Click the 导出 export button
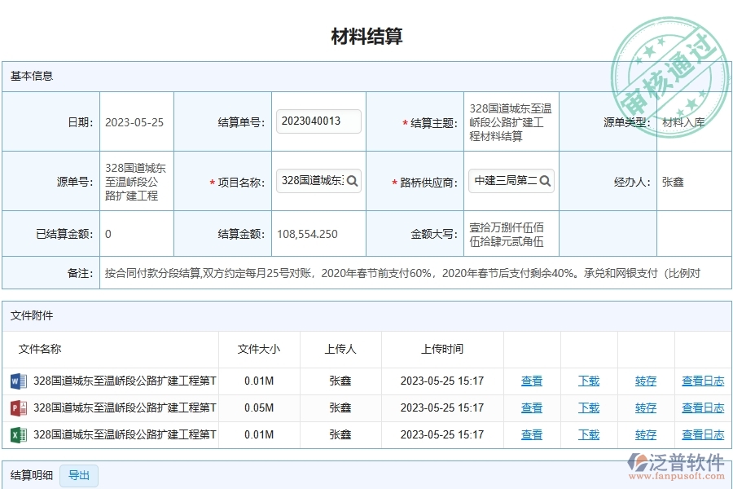Screen dimensions: 733x489 pos(79,476)
